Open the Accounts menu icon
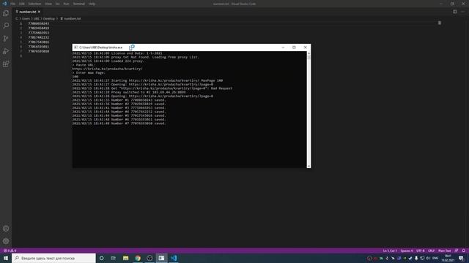The image size is (469, 263). point(6,229)
